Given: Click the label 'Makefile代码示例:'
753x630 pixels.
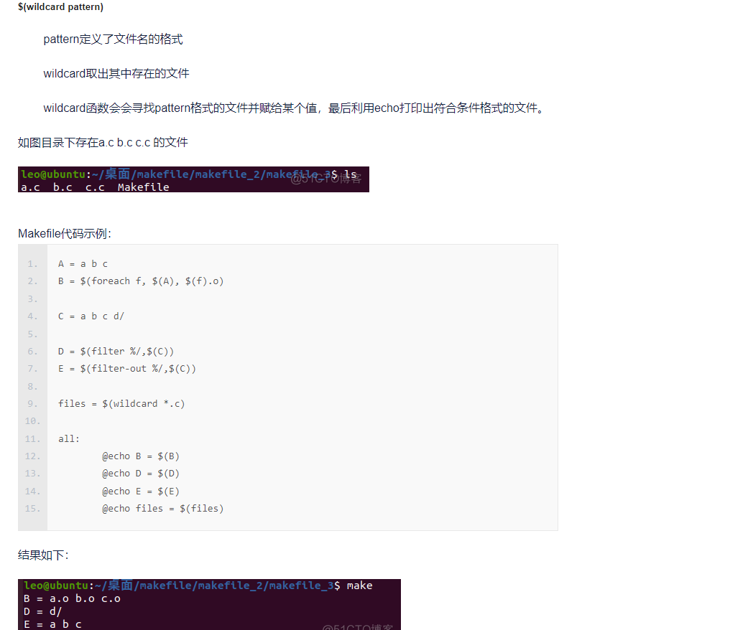Looking at the screenshot, I should 65,234.
